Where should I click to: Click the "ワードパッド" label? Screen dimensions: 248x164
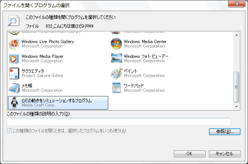[134, 86]
